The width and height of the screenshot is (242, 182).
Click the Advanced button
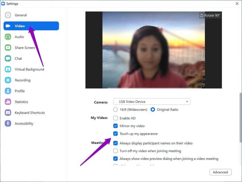220,172
